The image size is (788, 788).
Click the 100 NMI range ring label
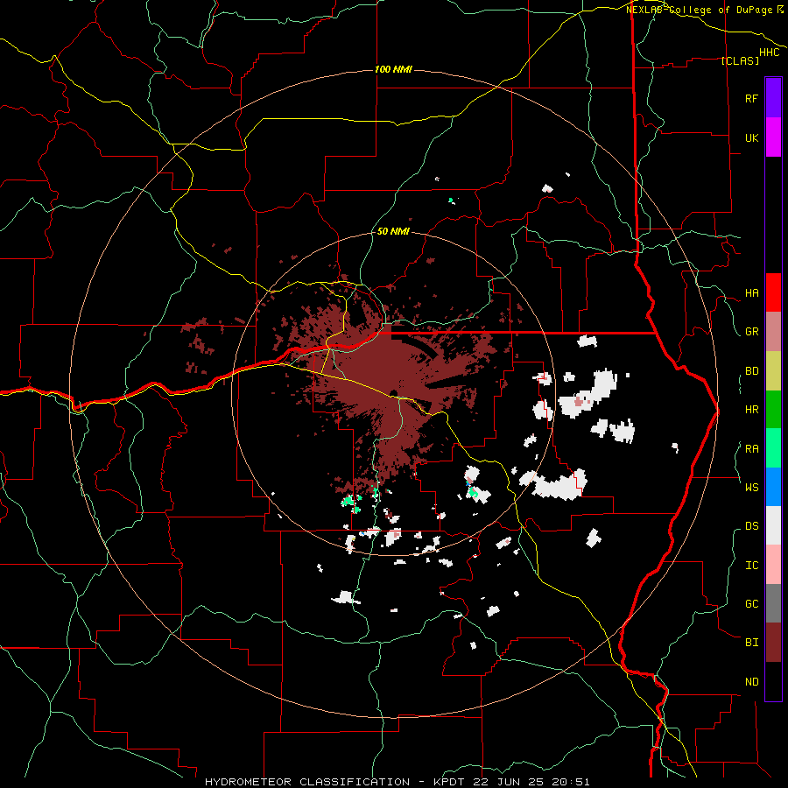(x=393, y=69)
